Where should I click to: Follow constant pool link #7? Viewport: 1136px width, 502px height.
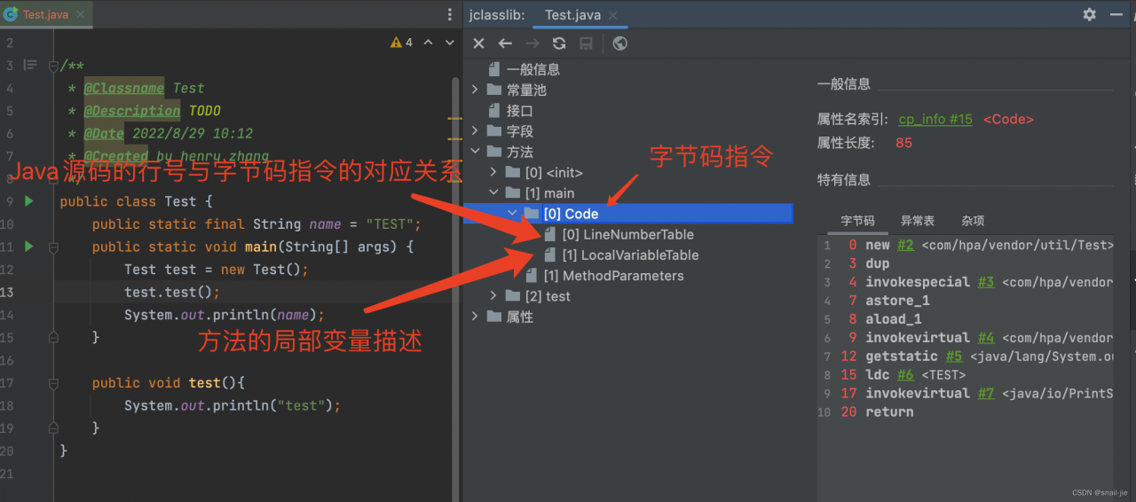[x=986, y=394]
